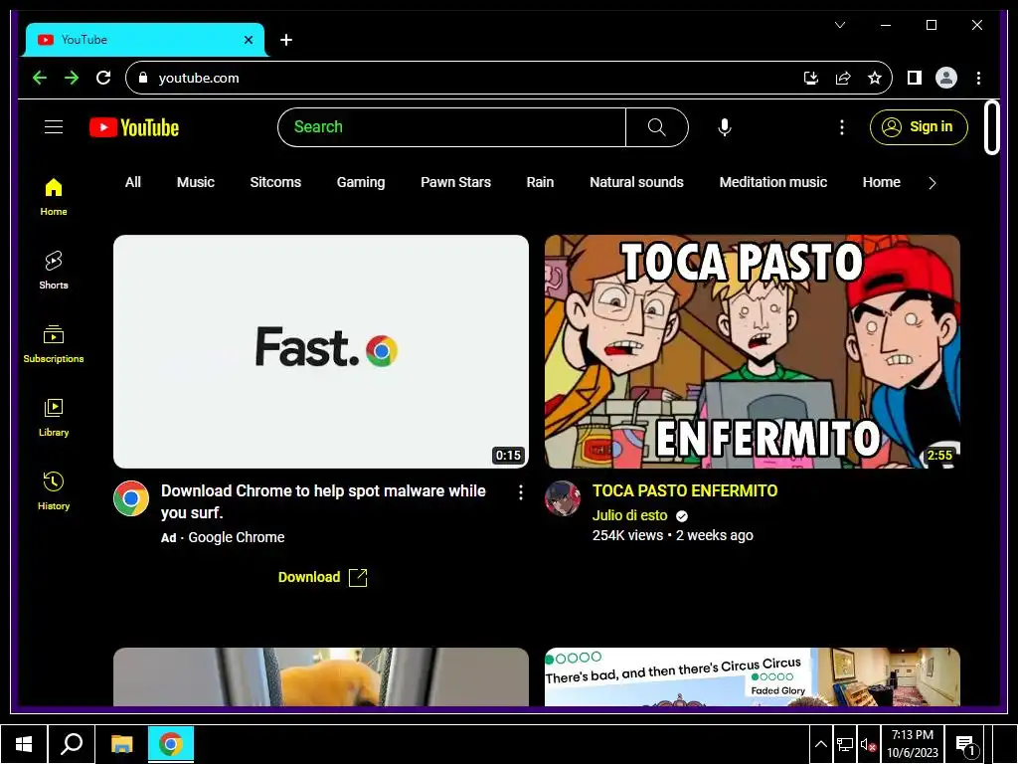This screenshot has width=1018, height=764.
Task: Select the All filter chip
Action: click(x=132, y=183)
